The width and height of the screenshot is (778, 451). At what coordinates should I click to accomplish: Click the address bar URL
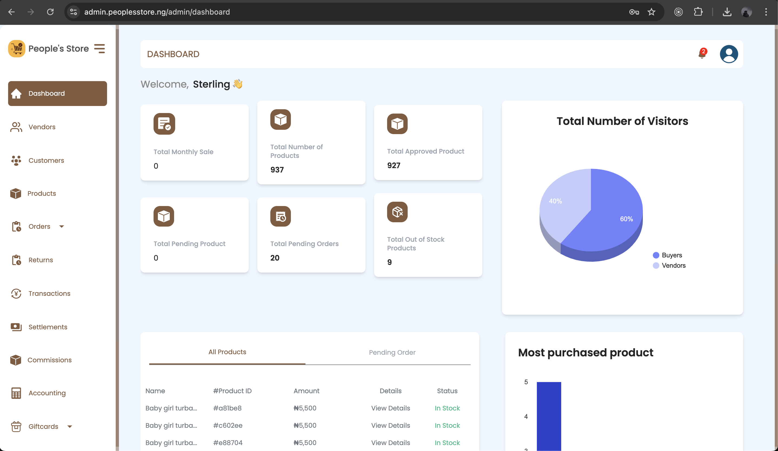tap(157, 12)
